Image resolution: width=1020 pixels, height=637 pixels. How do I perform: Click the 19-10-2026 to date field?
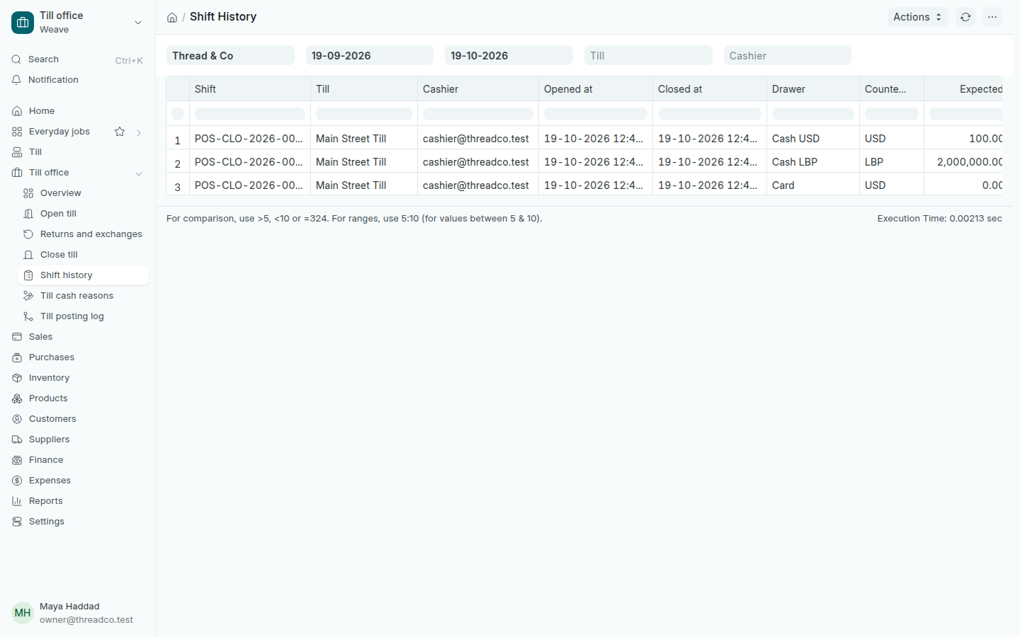[x=509, y=56]
